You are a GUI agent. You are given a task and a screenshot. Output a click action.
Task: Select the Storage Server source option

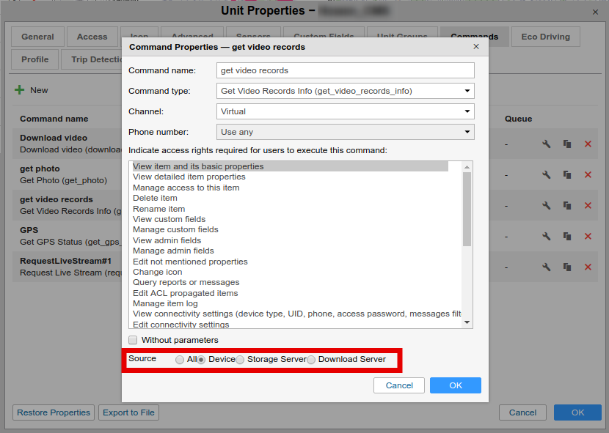coord(240,360)
